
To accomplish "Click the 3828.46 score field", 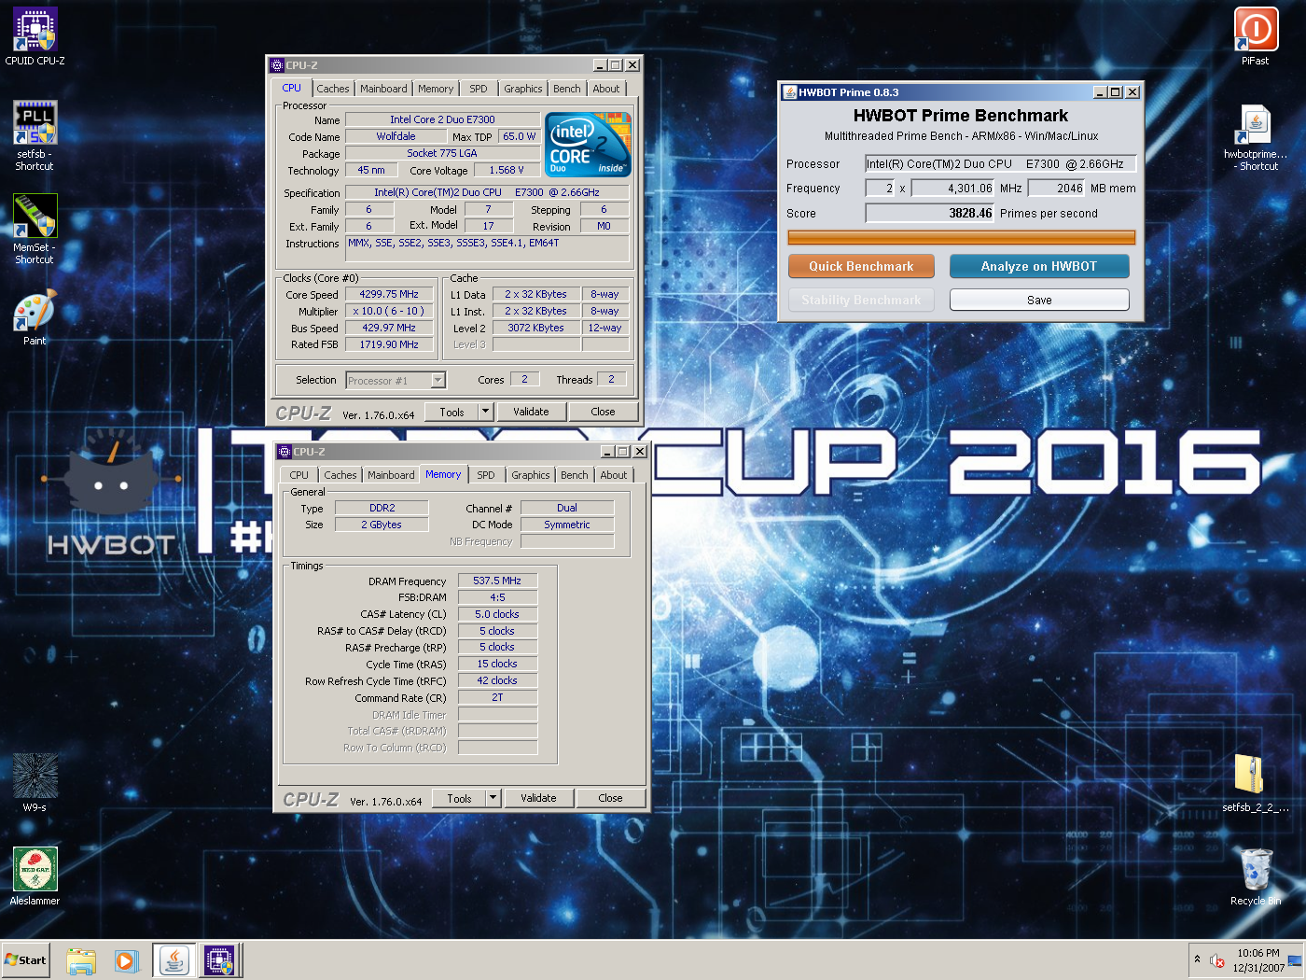I will [x=929, y=213].
